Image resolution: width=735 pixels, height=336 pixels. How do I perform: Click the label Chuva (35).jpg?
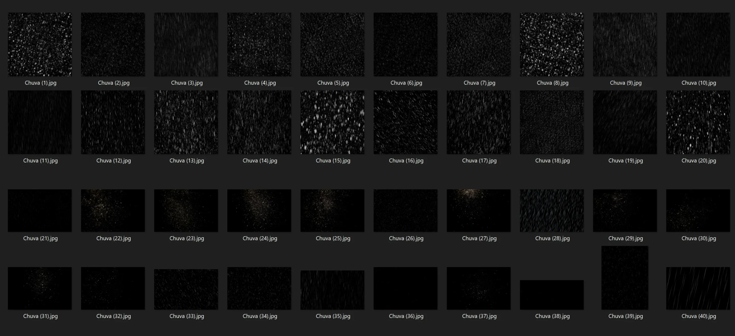333,316
